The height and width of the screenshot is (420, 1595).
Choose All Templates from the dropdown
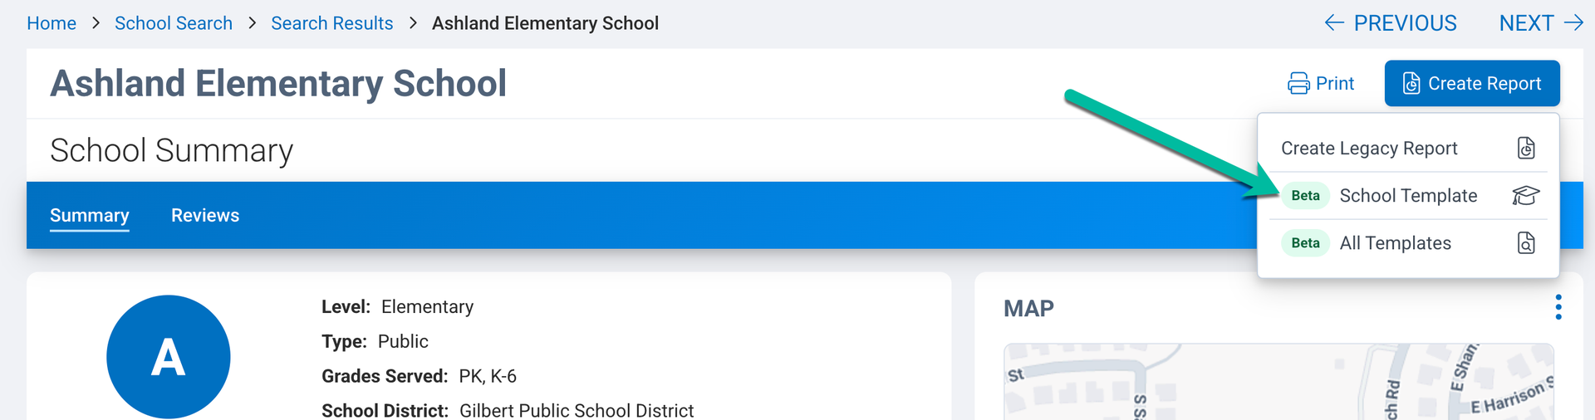pos(1395,243)
